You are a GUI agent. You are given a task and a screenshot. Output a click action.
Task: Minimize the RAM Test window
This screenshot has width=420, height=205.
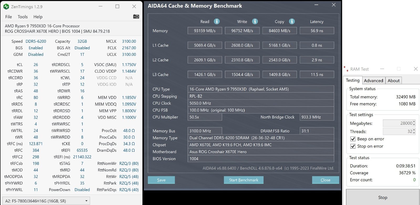click(382, 69)
